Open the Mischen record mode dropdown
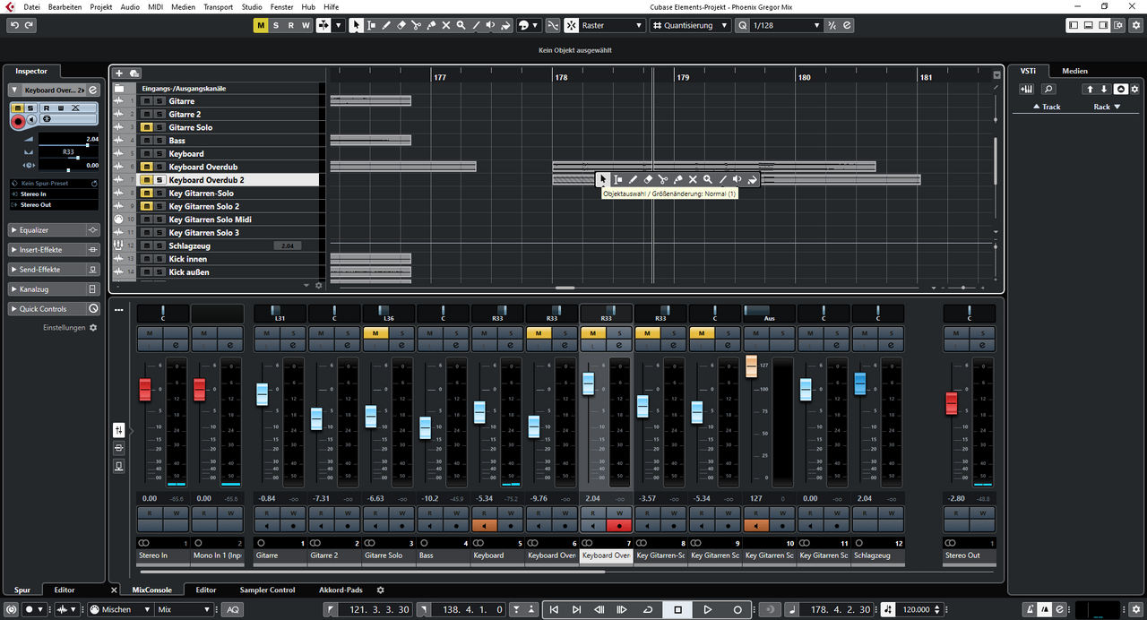1147x620 pixels. pos(119,609)
